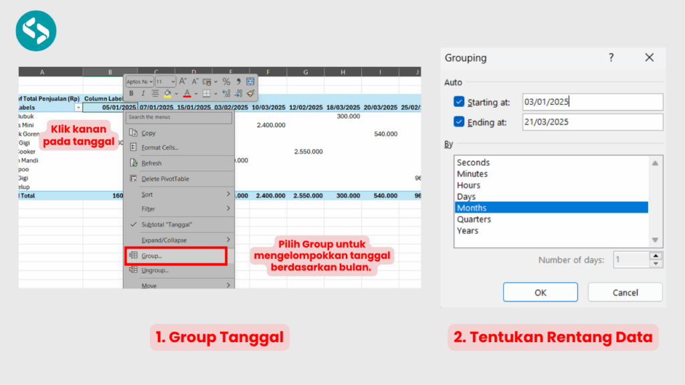This screenshot has width=685, height=385.
Task: Pick the yellow fill color swatch
Action: [x=167, y=97]
